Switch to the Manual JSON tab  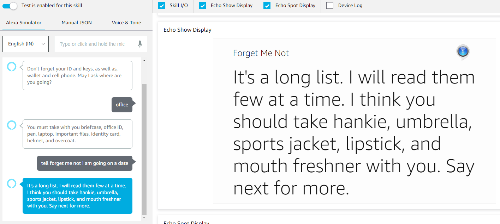pos(77,23)
